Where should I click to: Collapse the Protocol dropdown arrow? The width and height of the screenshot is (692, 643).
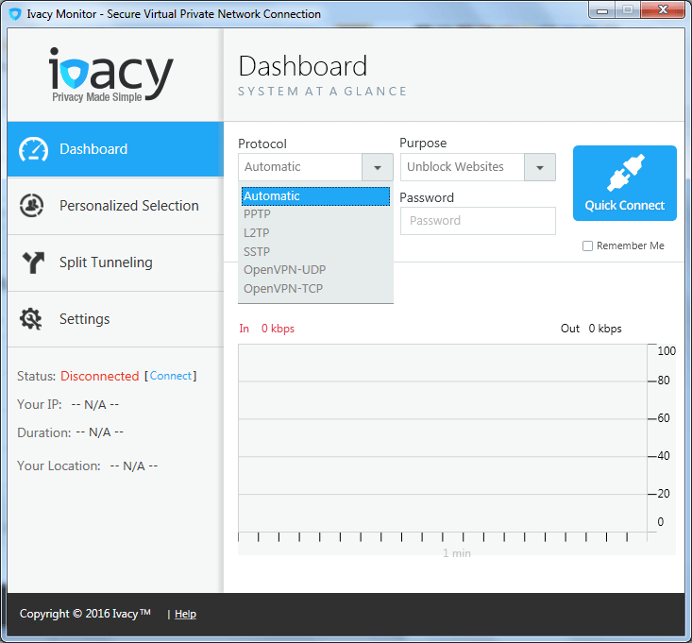(x=378, y=167)
